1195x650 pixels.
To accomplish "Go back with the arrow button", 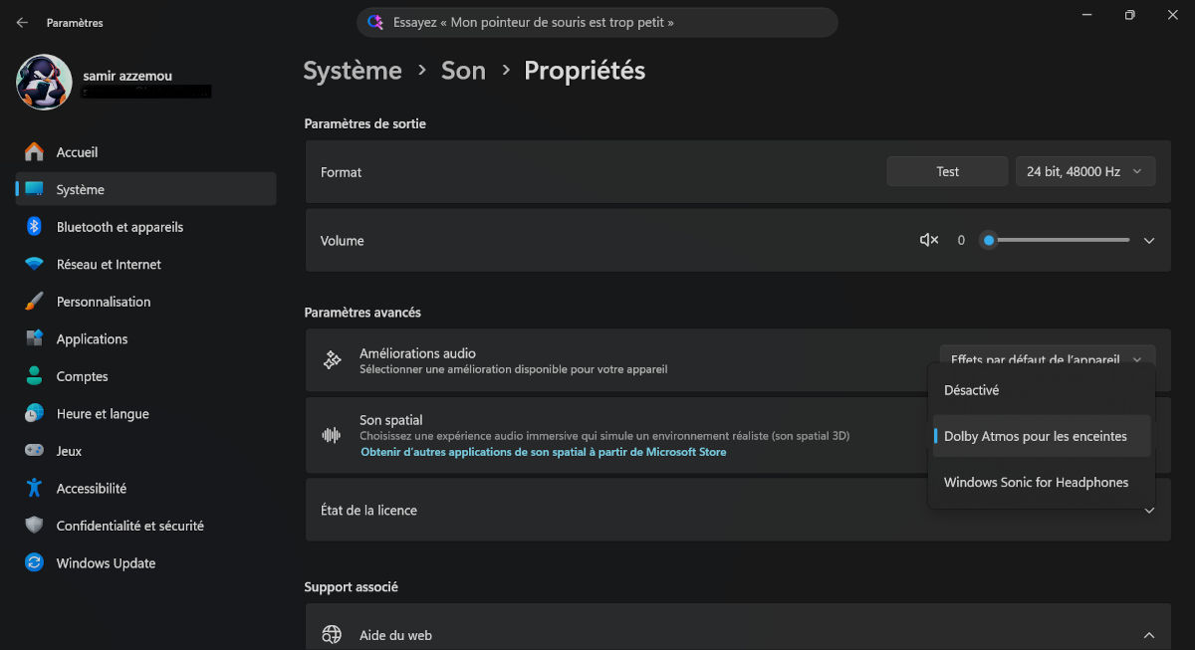I will coord(22,22).
